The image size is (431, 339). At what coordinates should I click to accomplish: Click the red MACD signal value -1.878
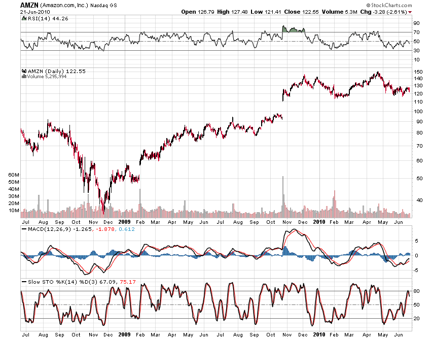coord(105,229)
